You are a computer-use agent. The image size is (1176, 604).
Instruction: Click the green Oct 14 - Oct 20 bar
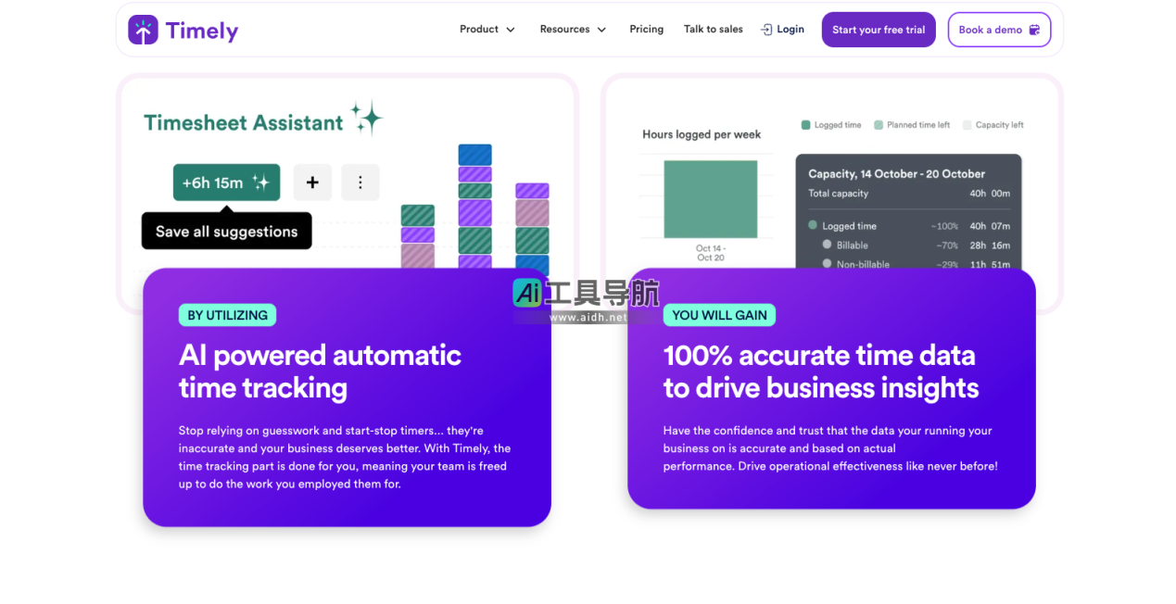710,199
